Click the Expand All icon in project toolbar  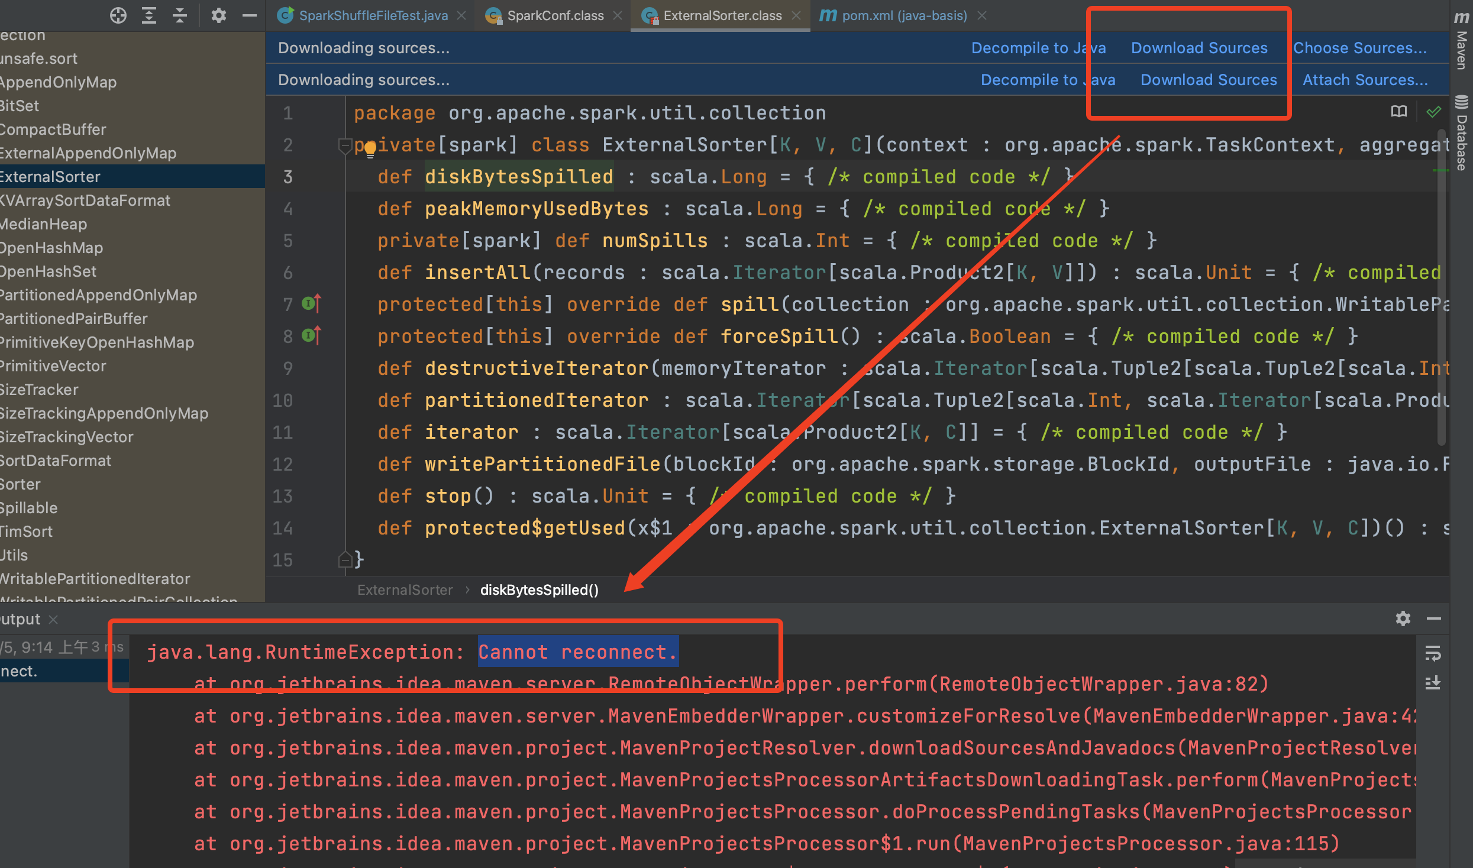point(149,15)
